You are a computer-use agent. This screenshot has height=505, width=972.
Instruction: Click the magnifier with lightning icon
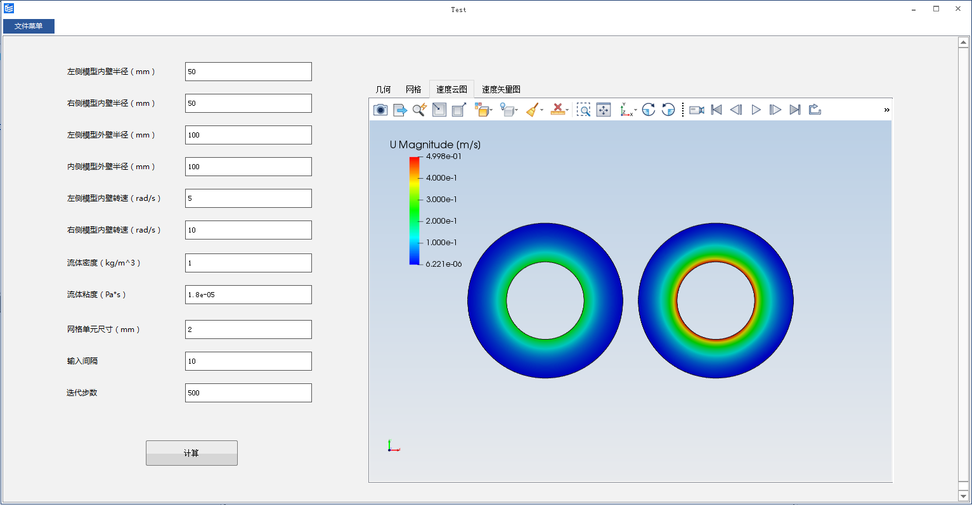click(x=419, y=110)
